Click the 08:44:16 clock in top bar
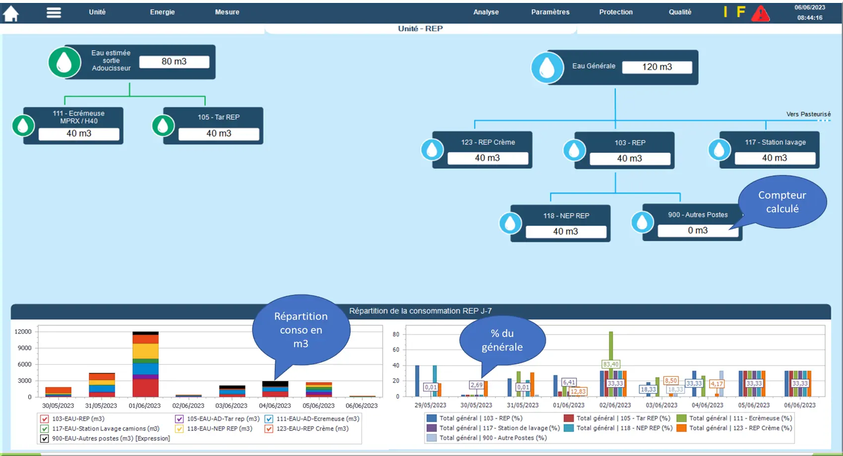 810,18
